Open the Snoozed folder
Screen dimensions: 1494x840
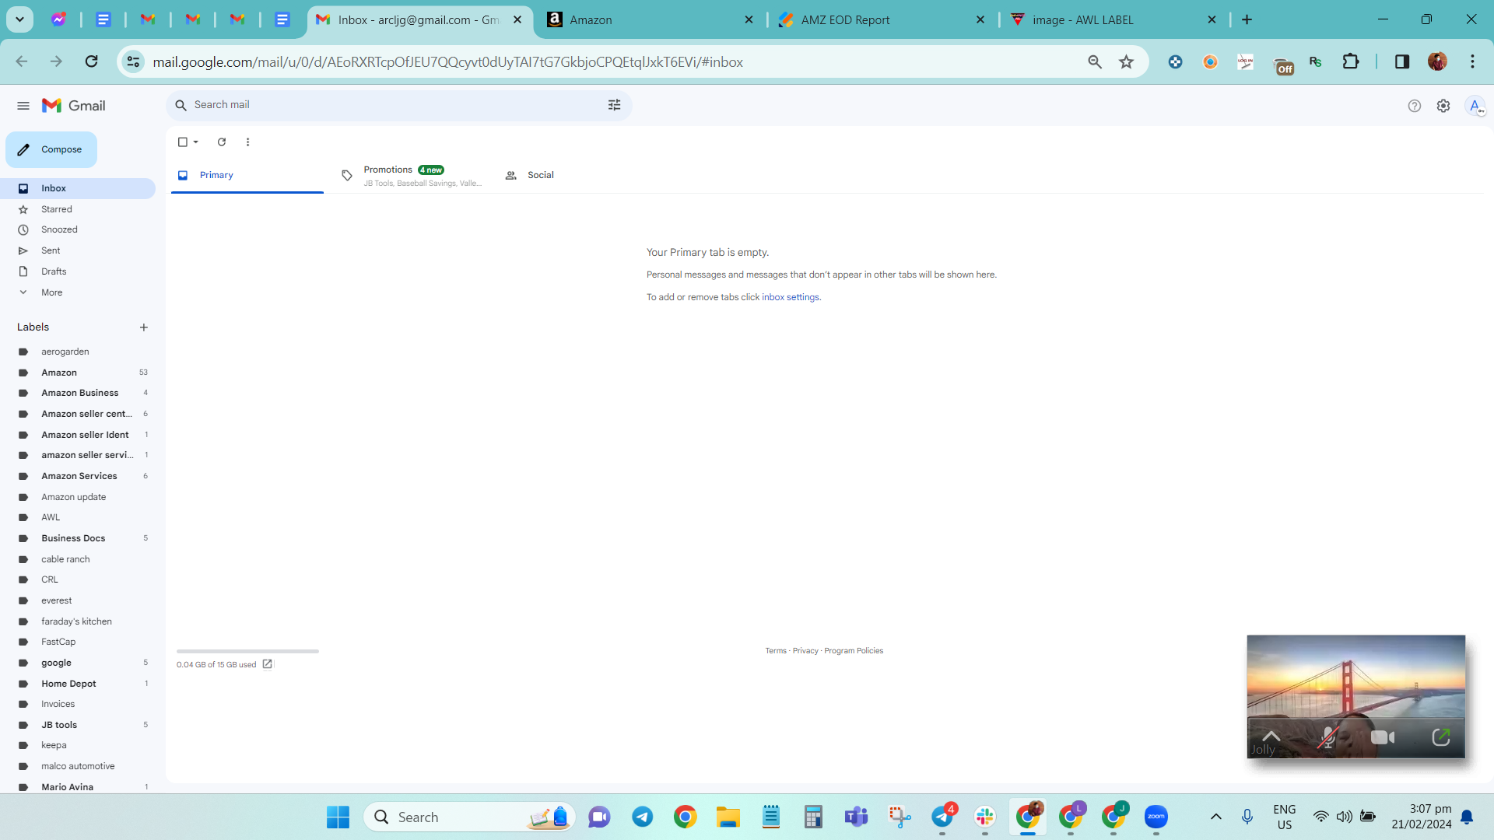tap(78, 229)
